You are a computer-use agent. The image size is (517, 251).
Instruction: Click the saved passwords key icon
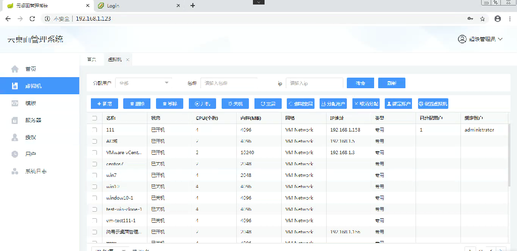pos(470,19)
